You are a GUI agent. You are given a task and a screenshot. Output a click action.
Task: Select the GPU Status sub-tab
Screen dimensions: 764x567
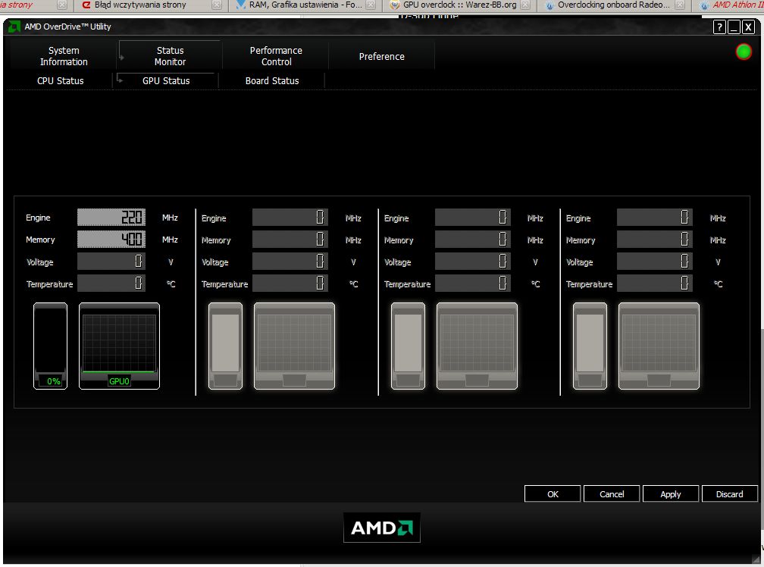(166, 81)
